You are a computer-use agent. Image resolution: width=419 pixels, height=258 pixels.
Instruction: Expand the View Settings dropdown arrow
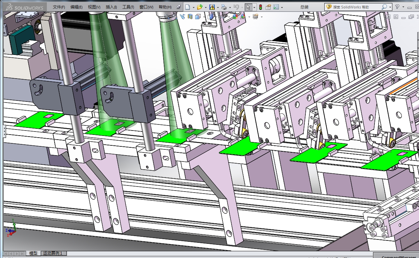(262, 17)
